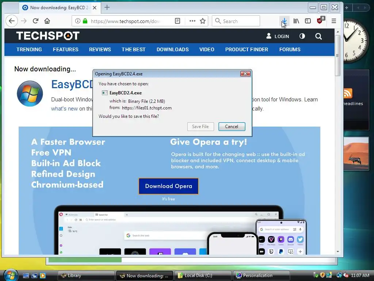The image size is (374, 281).
Task: Click the slideshow gadget desert picture
Action: click(356, 154)
